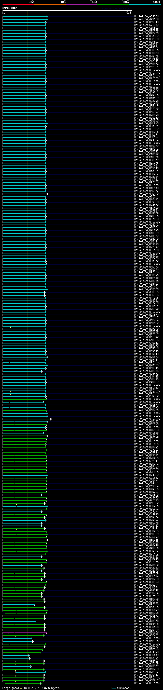Viewport: 163px width, 690px height.
Task: Click UniRef100_Q3SZG2 hit name
Action: 146,87
